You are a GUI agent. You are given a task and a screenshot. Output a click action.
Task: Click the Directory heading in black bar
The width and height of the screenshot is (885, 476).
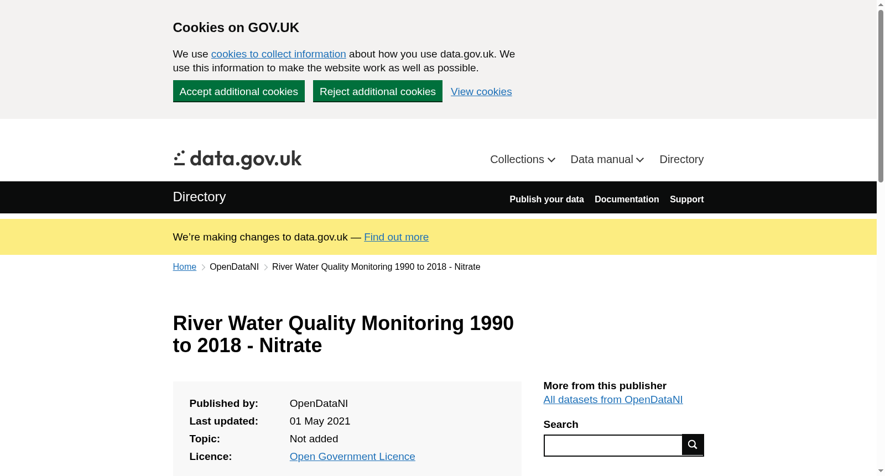(199, 197)
